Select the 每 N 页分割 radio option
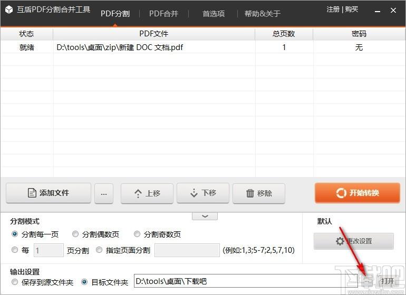 point(15,250)
